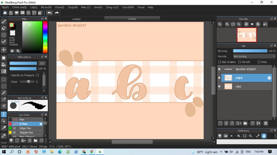277x155 pixels.
Task: Add a new layer in Lớp panel
Action: coord(220,123)
